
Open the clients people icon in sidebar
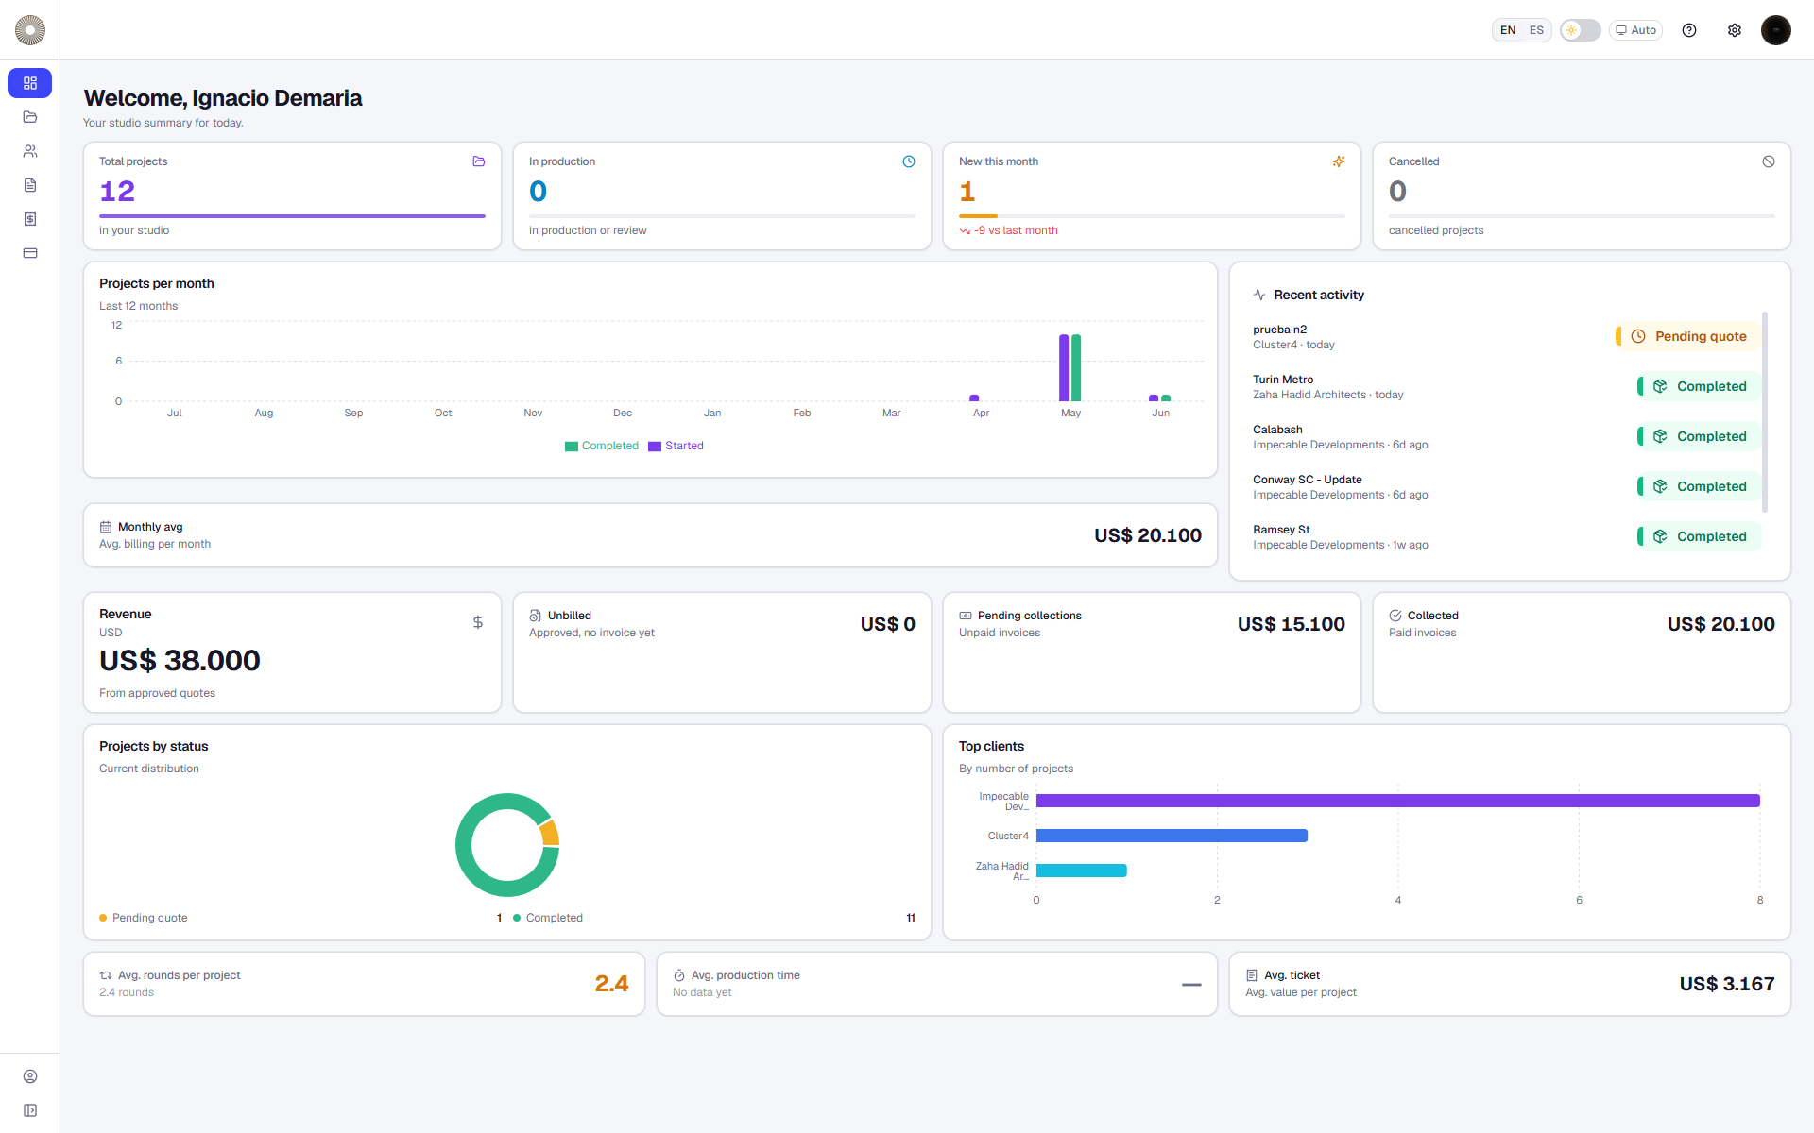point(30,151)
